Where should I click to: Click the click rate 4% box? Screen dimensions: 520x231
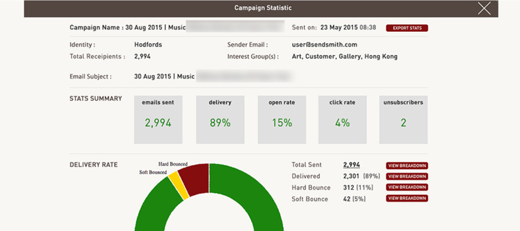pos(343,119)
